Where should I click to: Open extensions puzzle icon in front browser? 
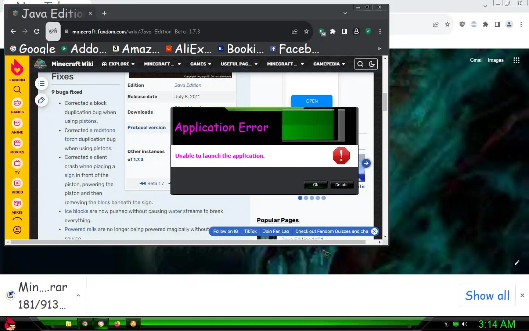[x=333, y=31]
